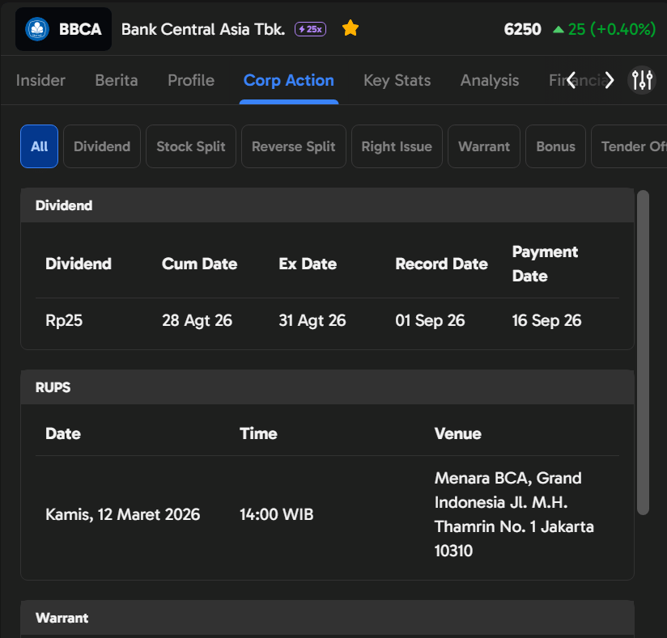This screenshot has width=667, height=638.
Task: Click the 28 Agt 26 cum date
Action: point(197,320)
